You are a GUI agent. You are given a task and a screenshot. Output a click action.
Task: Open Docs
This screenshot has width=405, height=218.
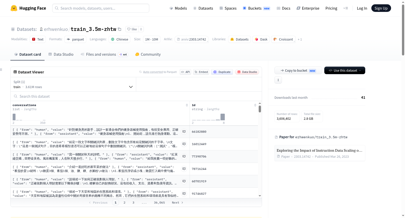pos(283,8)
